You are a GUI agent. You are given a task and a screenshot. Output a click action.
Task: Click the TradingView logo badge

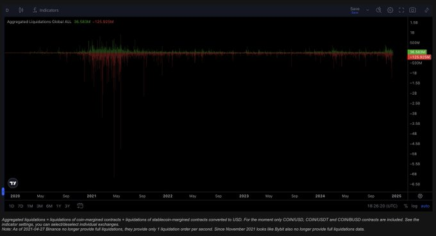[x=13, y=183]
